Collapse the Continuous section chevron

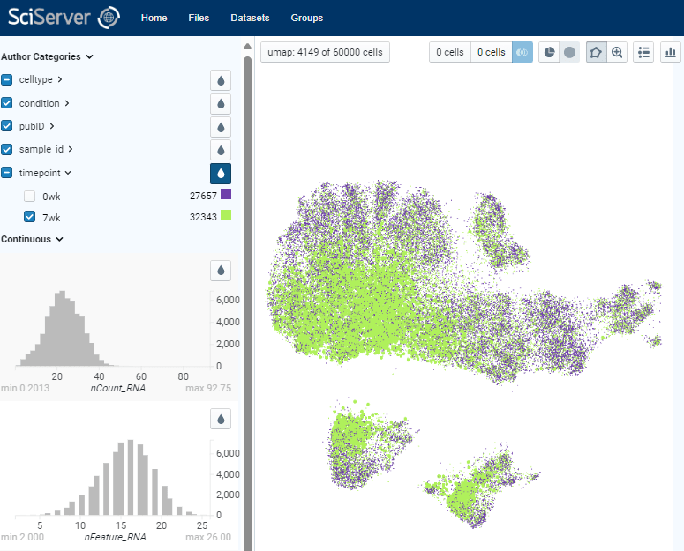click(60, 239)
